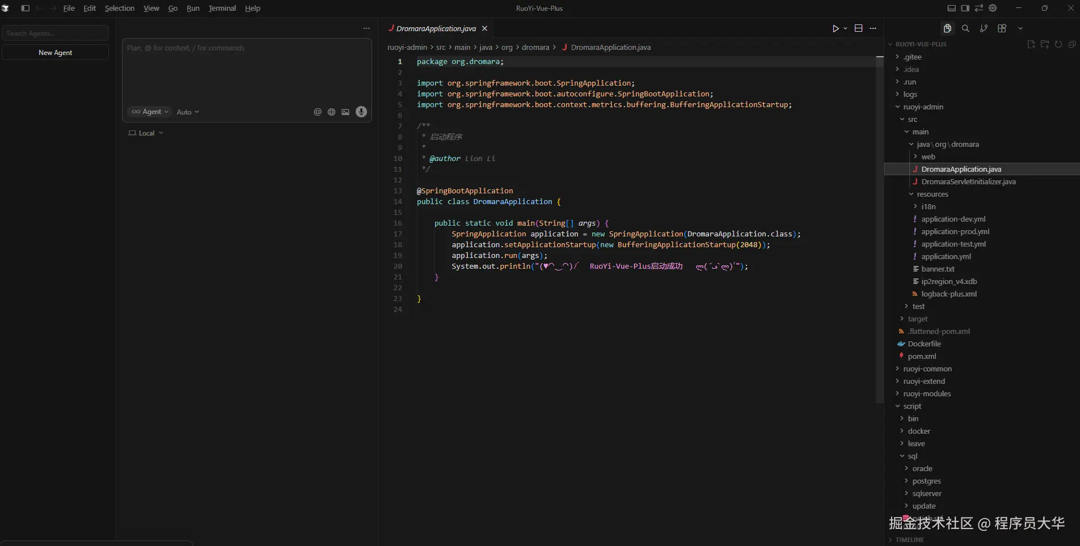The width and height of the screenshot is (1080, 546).
Task: Click the Search Agents input field
Action: pos(55,33)
